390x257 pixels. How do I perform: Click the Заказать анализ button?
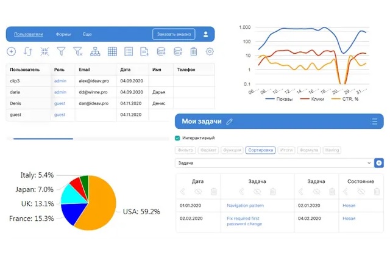(x=174, y=35)
